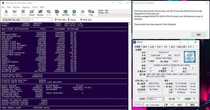Viewport: 210px width, 110px height.
Task: Click the Peak memory used line
Action: coord(26,108)
